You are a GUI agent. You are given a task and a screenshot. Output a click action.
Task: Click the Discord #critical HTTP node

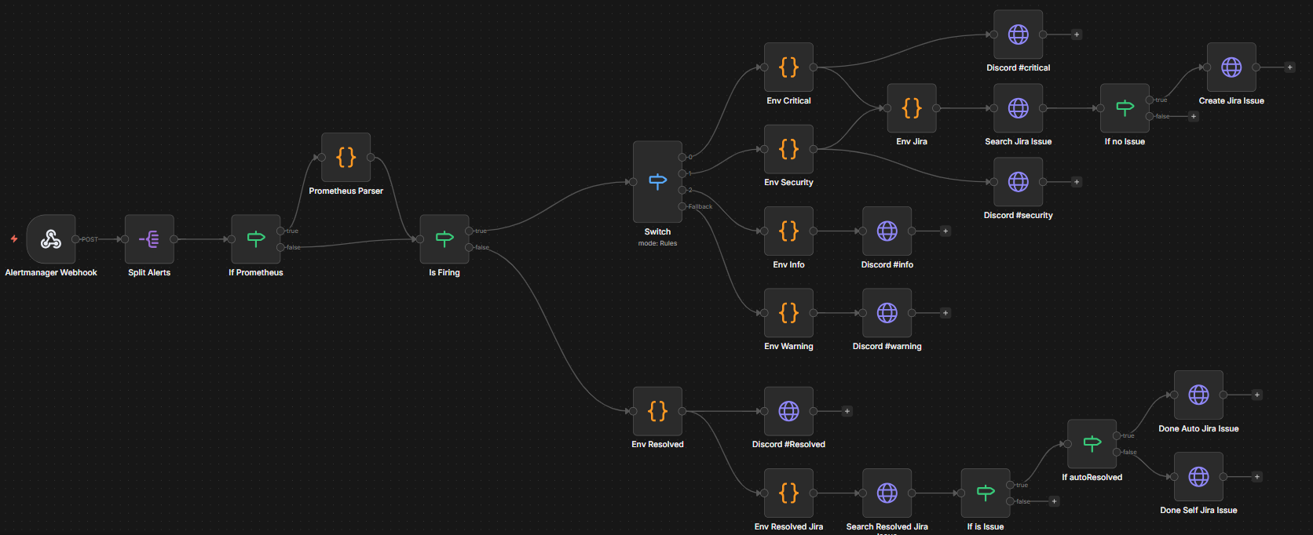(x=1018, y=35)
